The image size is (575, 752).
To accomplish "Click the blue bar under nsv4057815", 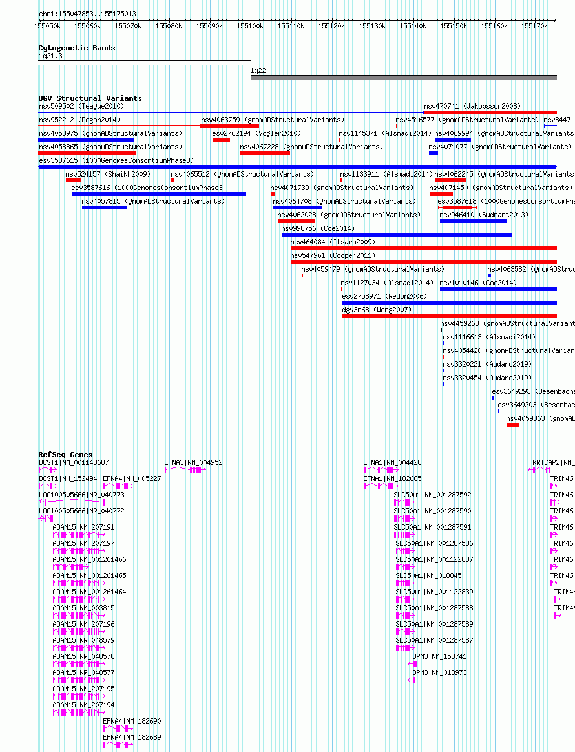I will click(105, 207).
